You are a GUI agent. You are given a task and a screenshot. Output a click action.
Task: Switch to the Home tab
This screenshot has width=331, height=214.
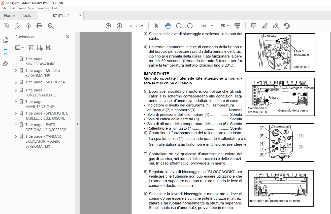click(9, 16)
